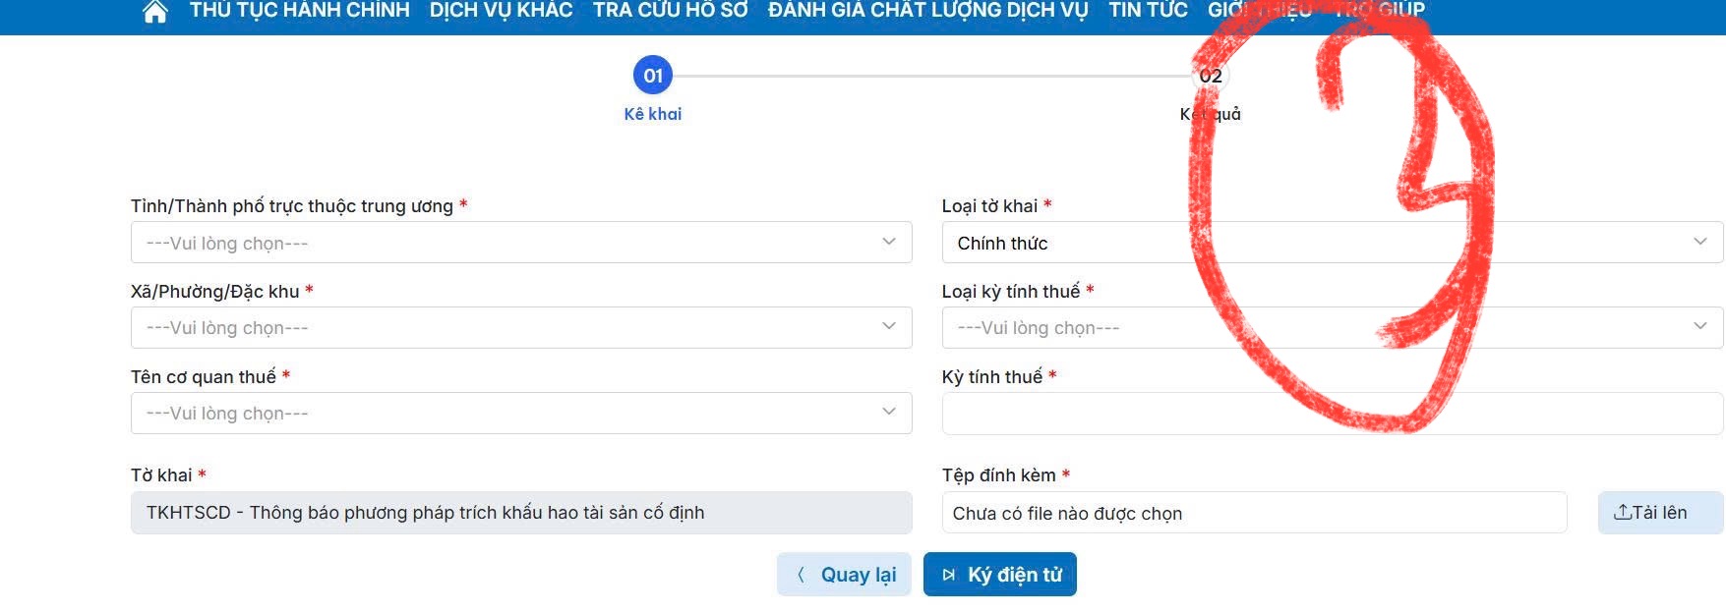Click the Quay lại back button
This screenshot has height=612, width=1726.
click(844, 575)
